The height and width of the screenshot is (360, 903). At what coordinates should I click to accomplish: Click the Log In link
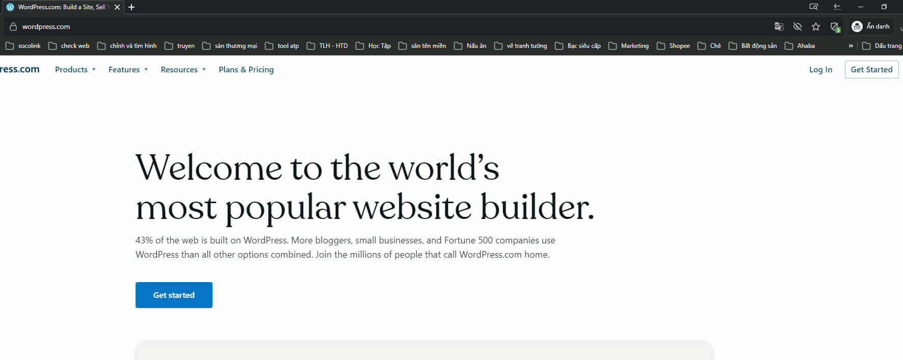(x=820, y=70)
